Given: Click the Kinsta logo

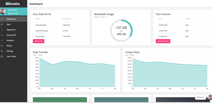Looking at the screenshot, I should pyautogui.click(x=13, y=4).
